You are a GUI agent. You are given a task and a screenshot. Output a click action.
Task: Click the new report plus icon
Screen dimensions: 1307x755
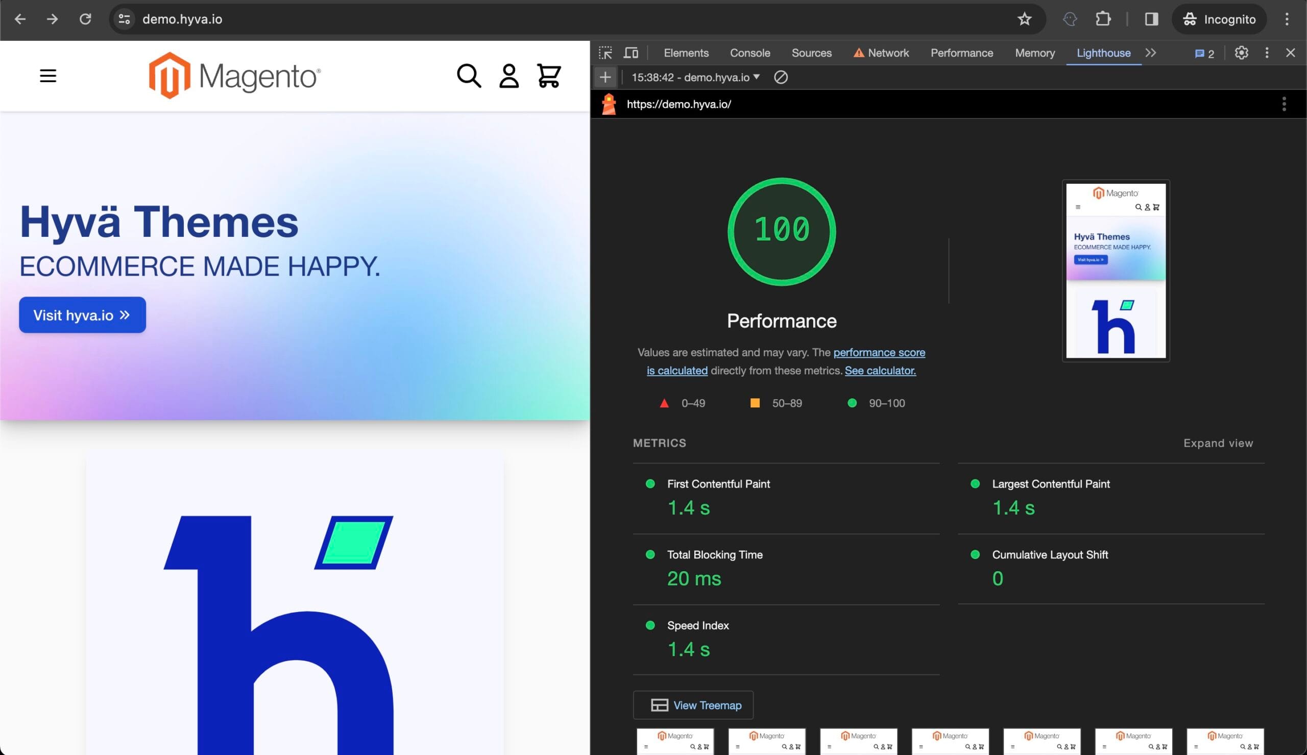tap(605, 77)
